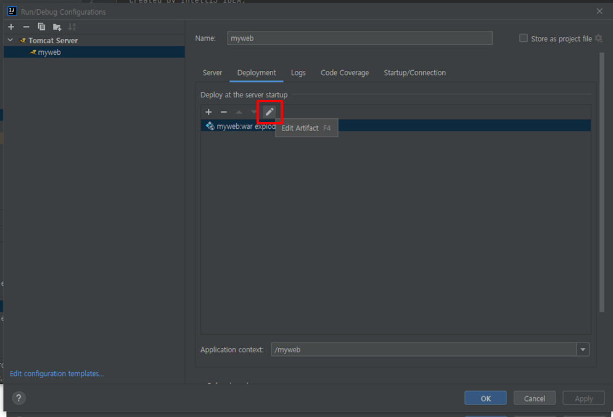Remove selected configuration with minus icon
This screenshot has width=613, height=417.
[26, 27]
